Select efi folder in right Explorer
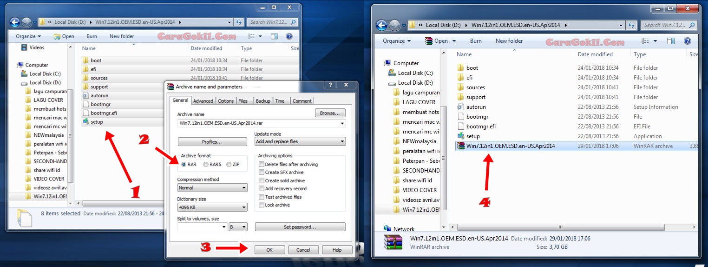Viewport: 708px width, 267px height. click(469, 78)
